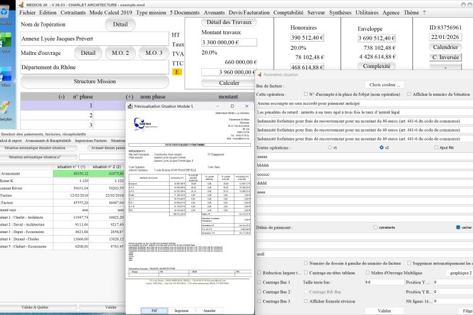Uncheck the cacher checkbox
The height and width of the screenshot is (315, 473).
458,227
